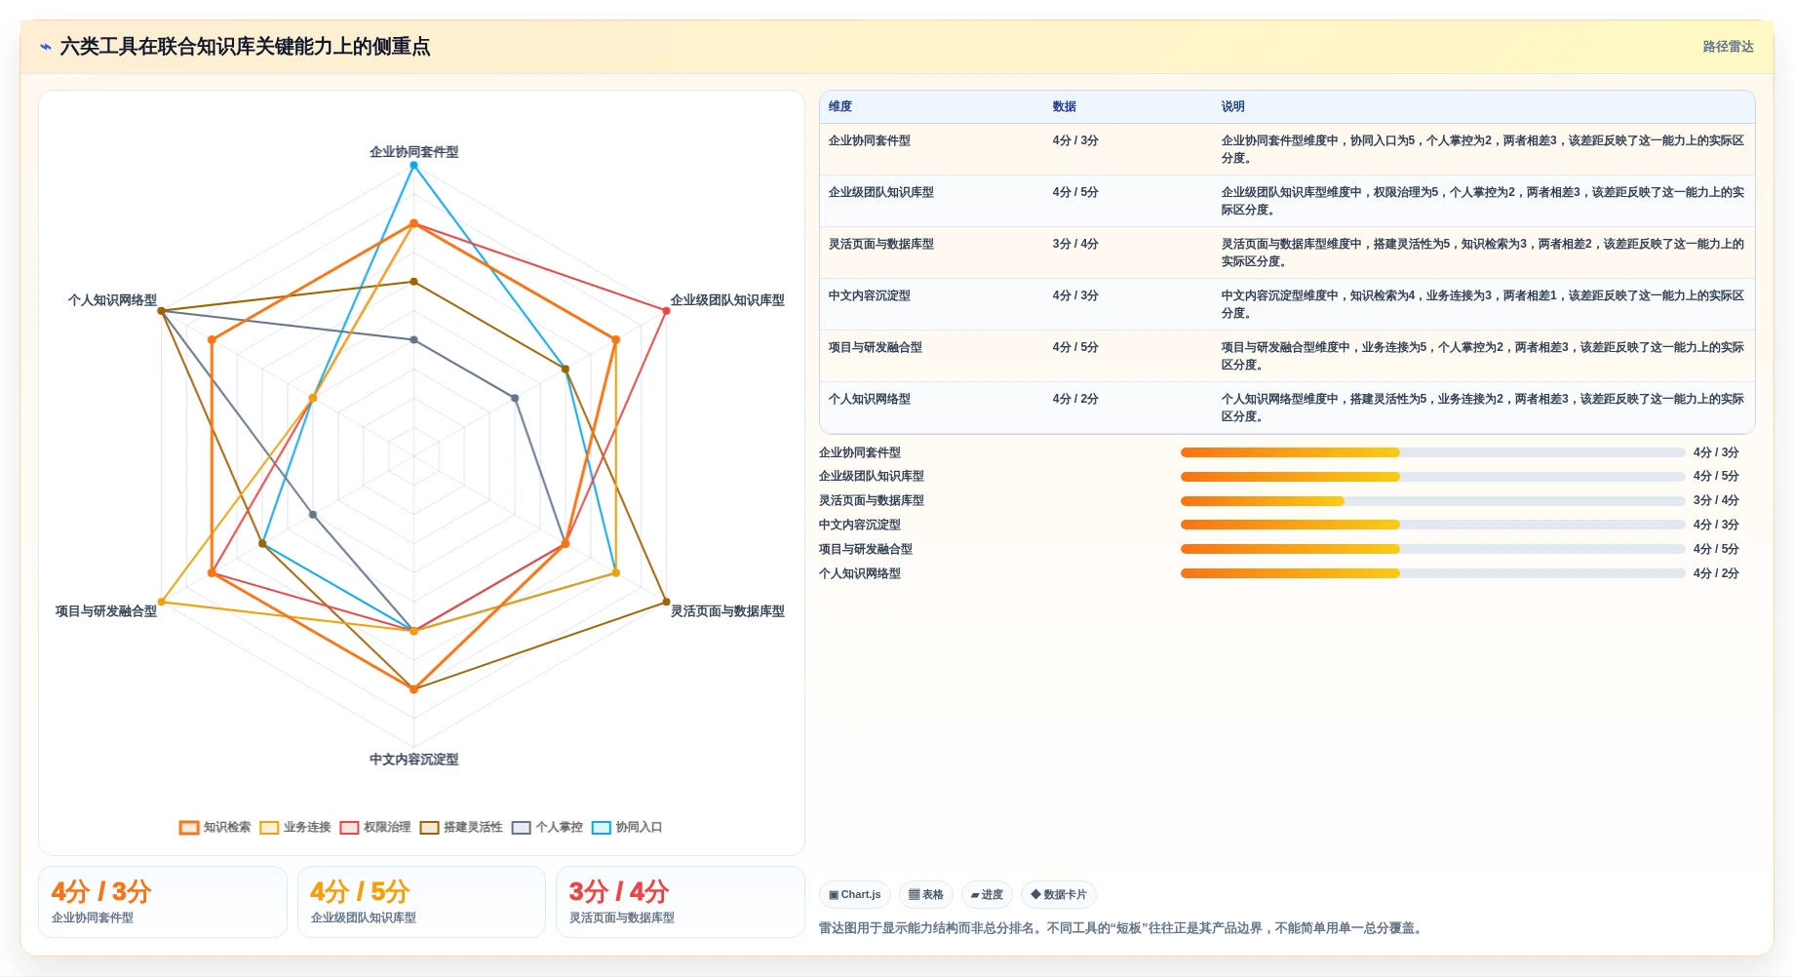
Task: Click the lightning icon beside the title
Action: 46,47
